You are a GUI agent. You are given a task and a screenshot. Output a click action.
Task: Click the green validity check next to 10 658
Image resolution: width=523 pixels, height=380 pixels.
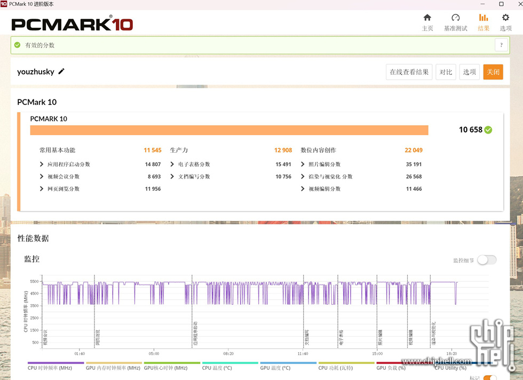[x=488, y=130]
